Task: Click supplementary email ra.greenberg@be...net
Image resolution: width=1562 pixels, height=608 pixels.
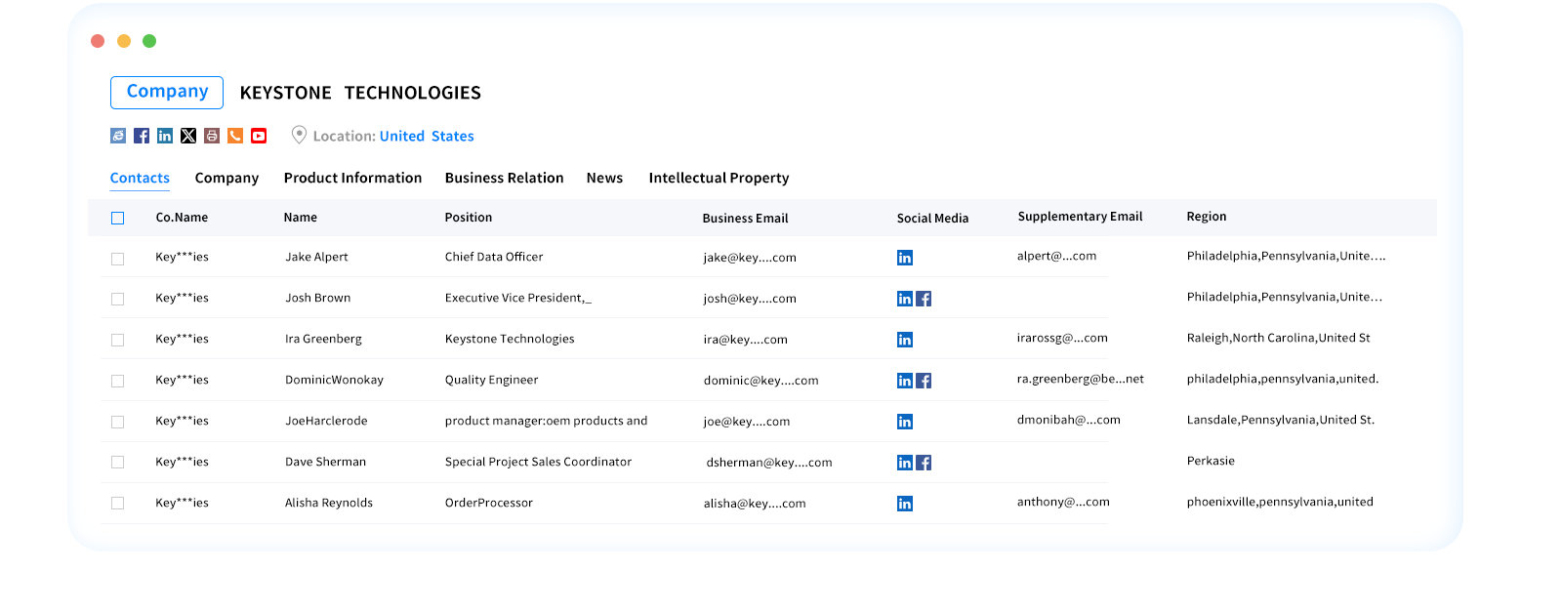Action: (1081, 380)
